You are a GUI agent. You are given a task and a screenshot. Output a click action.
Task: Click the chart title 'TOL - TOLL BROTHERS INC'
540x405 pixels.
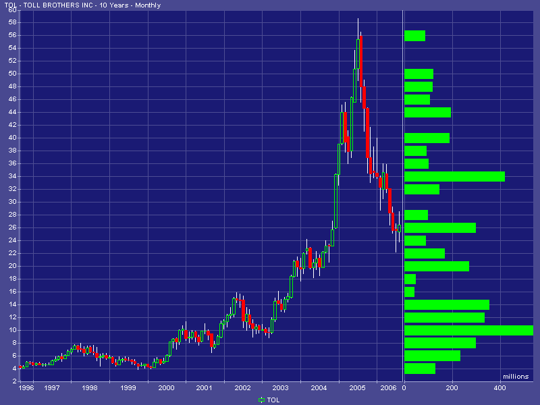[x=49, y=5]
